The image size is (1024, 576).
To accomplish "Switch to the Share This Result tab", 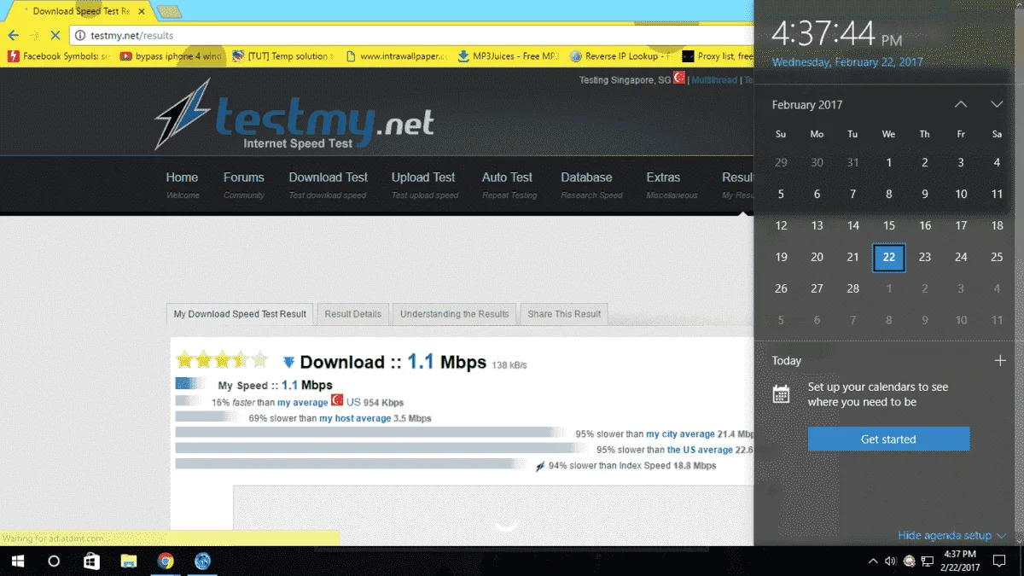I will (564, 314).
